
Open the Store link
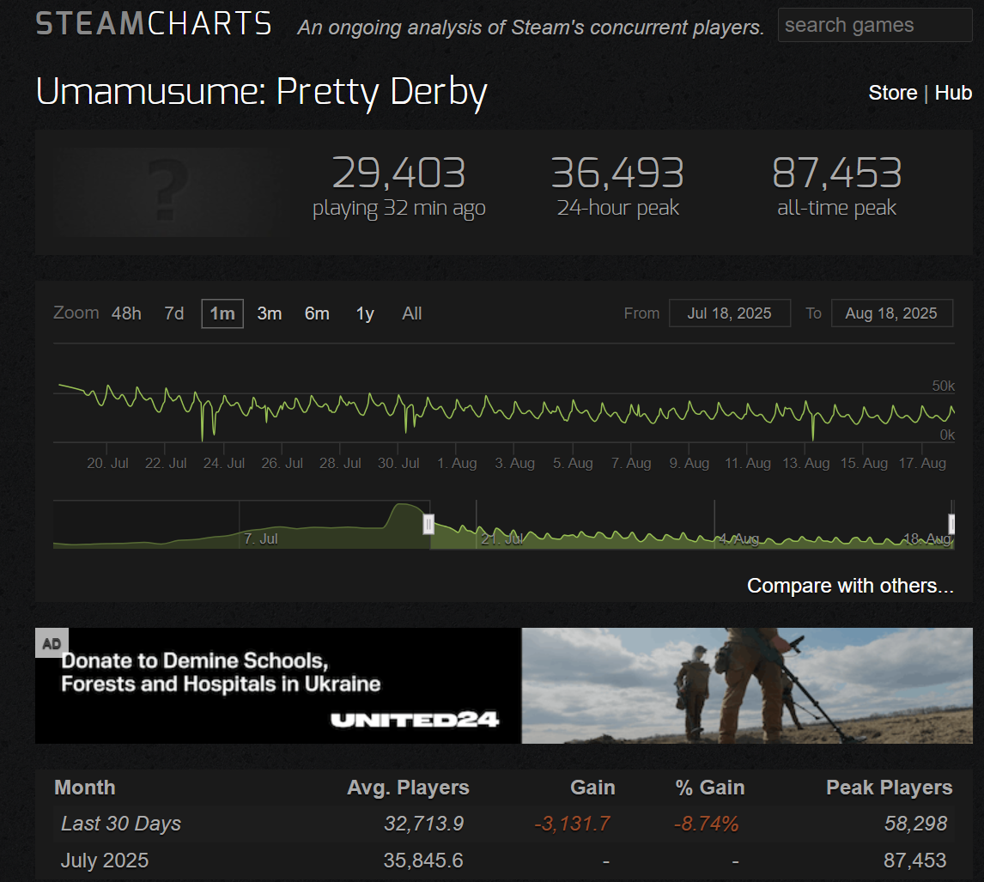892,93
